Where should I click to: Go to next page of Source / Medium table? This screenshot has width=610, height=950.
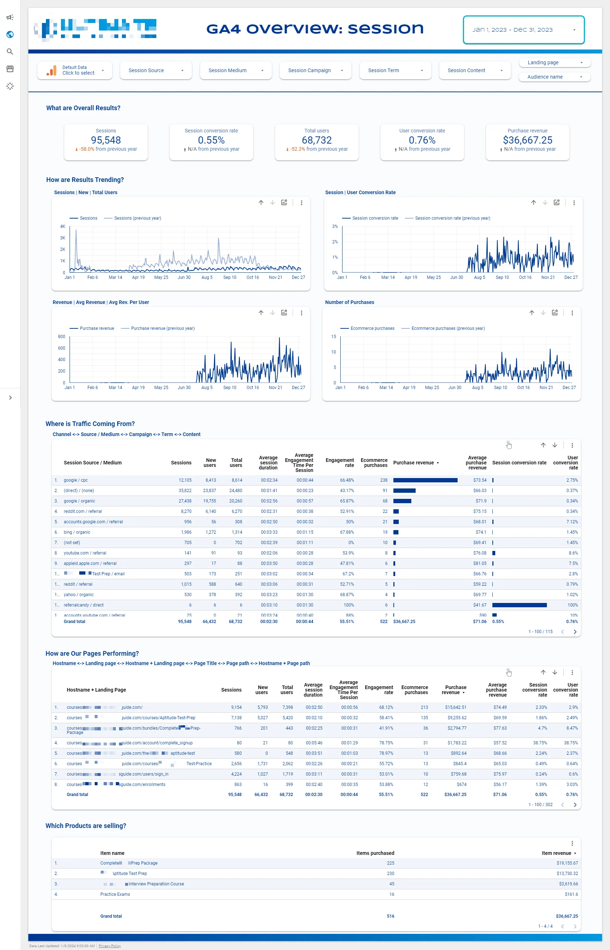point(575,632)
